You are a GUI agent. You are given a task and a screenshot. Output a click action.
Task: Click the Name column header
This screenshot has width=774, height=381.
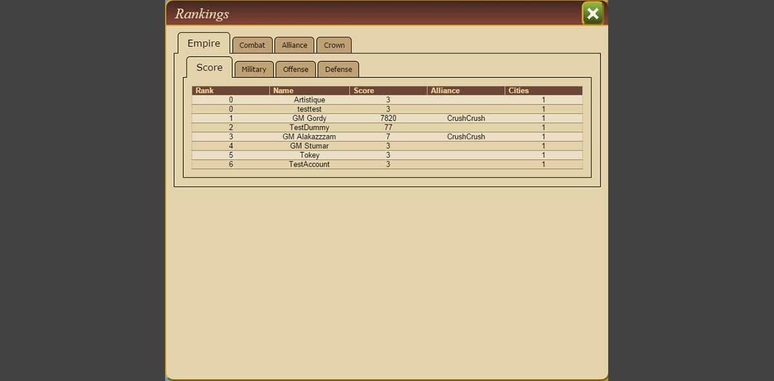[x=283, y=91]
